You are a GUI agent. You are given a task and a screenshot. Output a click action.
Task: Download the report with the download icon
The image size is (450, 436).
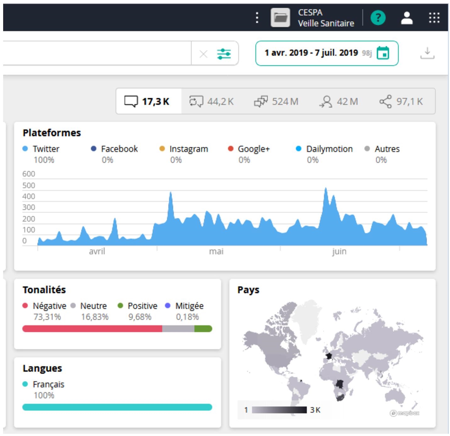click(x=427, y=53)
